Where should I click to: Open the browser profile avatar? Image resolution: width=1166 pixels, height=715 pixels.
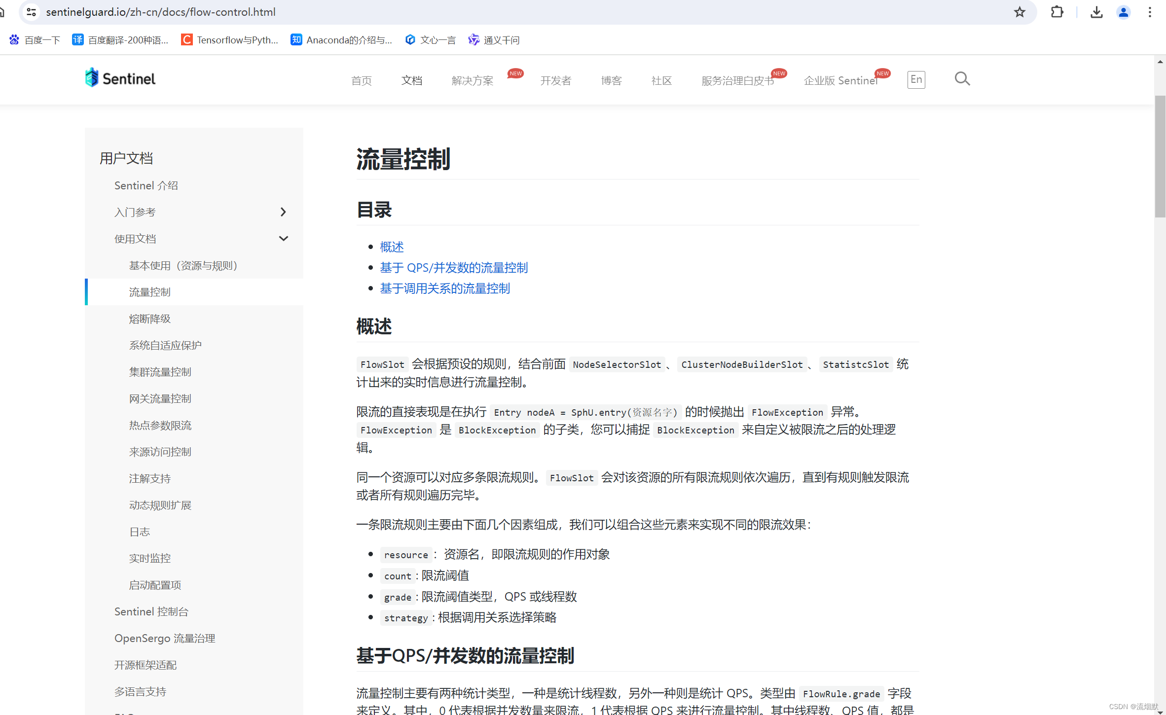click(x=1123, y=12)
